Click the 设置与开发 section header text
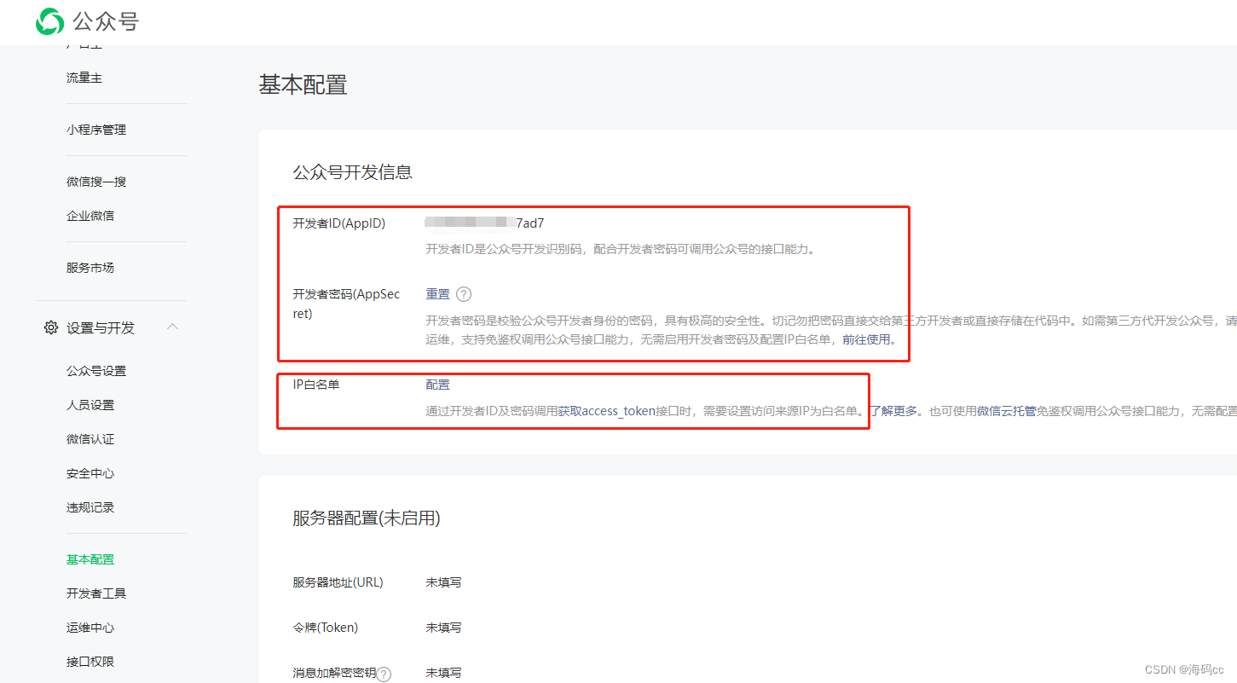The image size is (1237, 683). [101, 327]
